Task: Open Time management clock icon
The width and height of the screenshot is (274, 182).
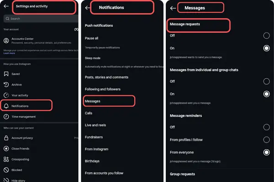Action: pos(6,116)
